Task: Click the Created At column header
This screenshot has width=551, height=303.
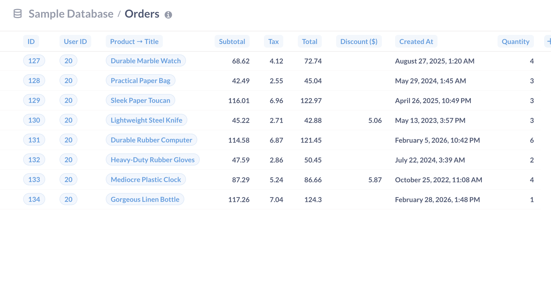Action: pyautogui.click(x=416, y=42)
